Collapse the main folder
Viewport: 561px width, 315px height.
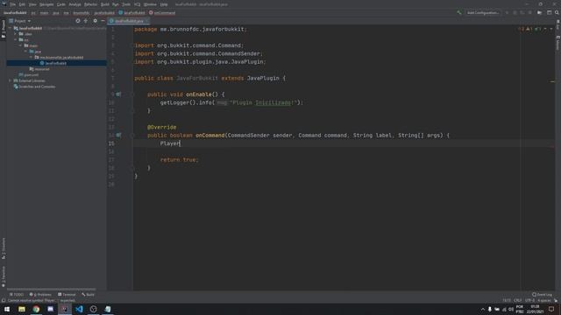point(21,45)
